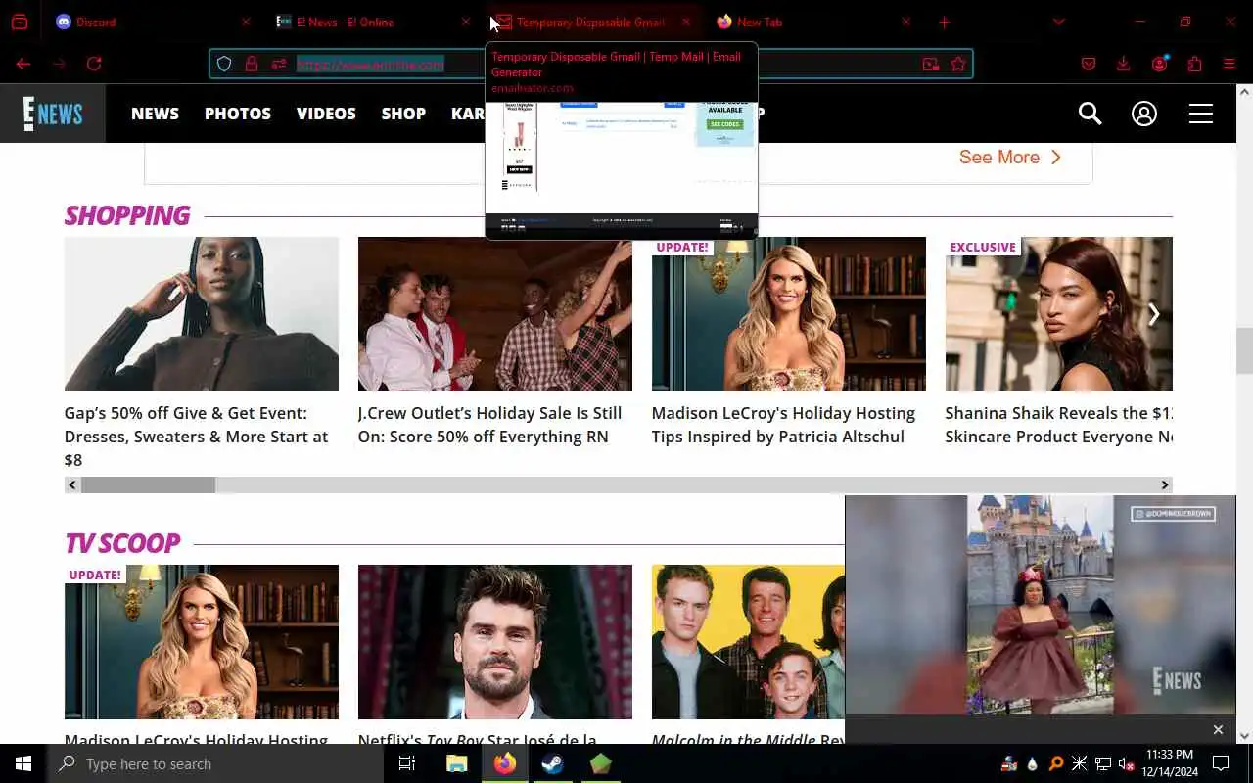Open the VIDEOS navigation item

(x=326, y=114)
